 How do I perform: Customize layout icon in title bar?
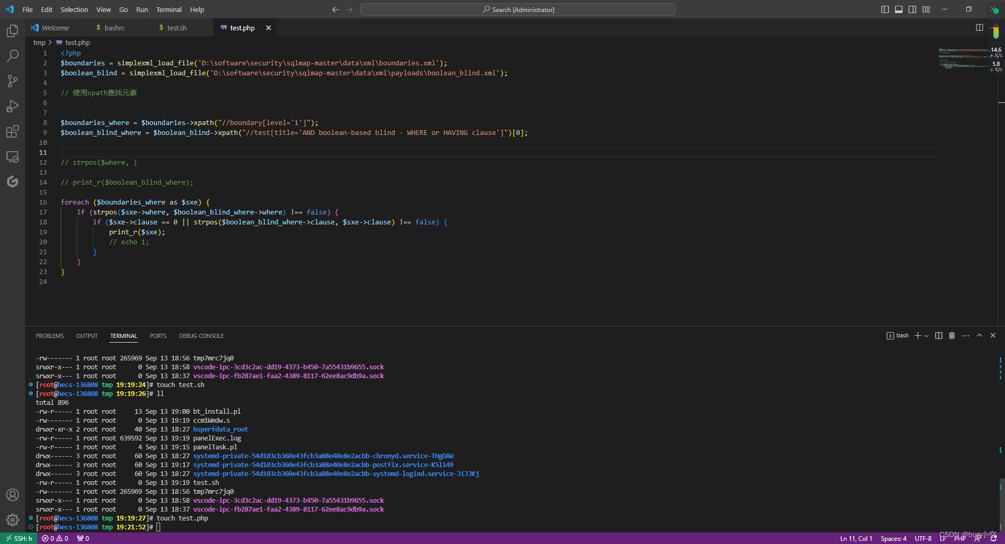(x=926, y=9)
